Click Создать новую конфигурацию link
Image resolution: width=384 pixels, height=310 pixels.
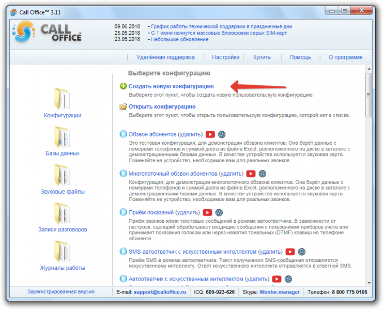(171, 86)
